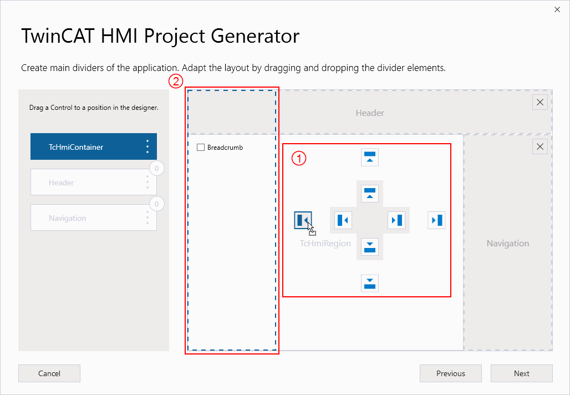Screen dimensions: 570x395
Task: Click the TcHmiRegion label in the designer
Action: (x=325, y=244)
